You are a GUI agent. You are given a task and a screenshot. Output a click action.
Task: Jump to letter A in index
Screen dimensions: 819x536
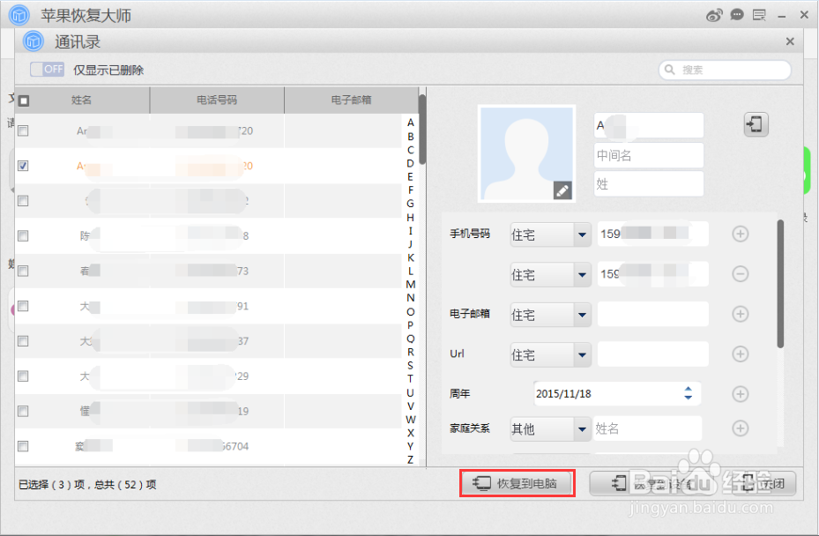(411, 123)
